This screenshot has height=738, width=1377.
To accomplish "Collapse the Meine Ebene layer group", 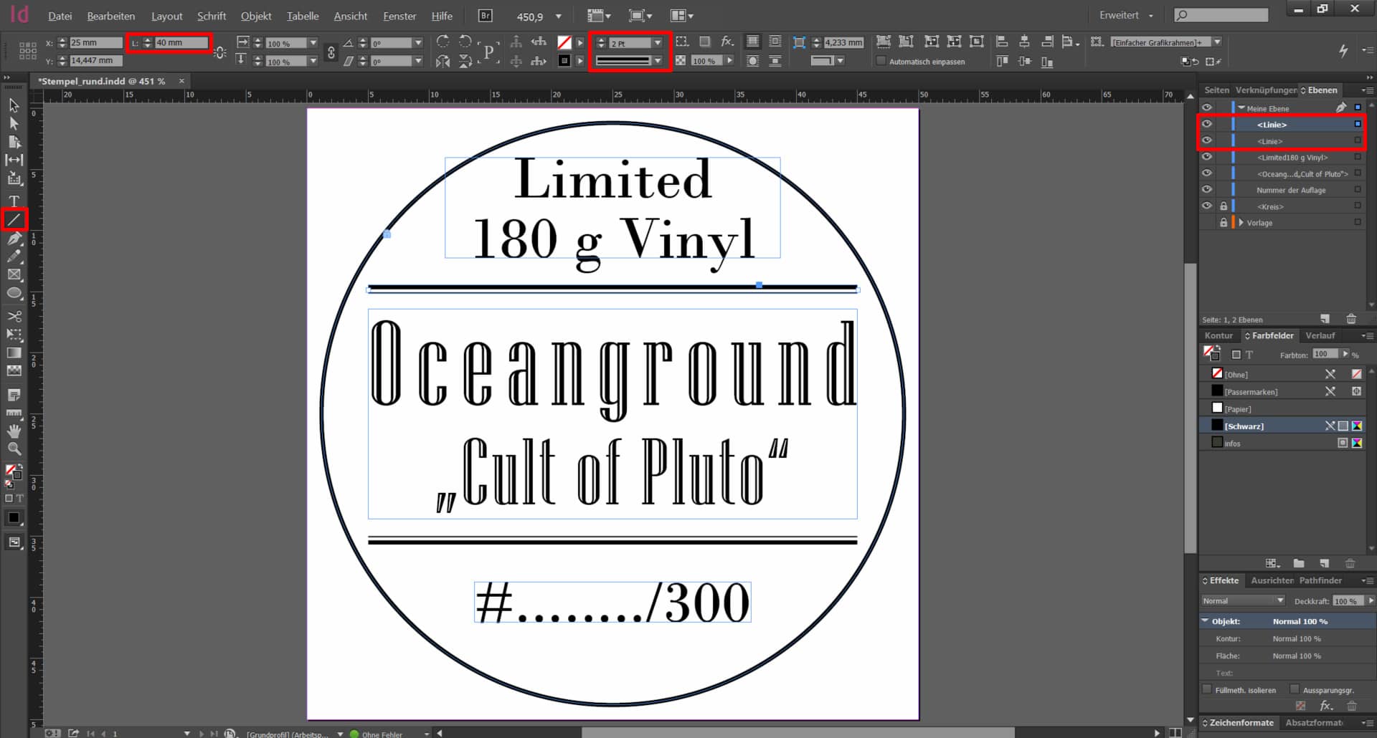I will click(1240, 107).
